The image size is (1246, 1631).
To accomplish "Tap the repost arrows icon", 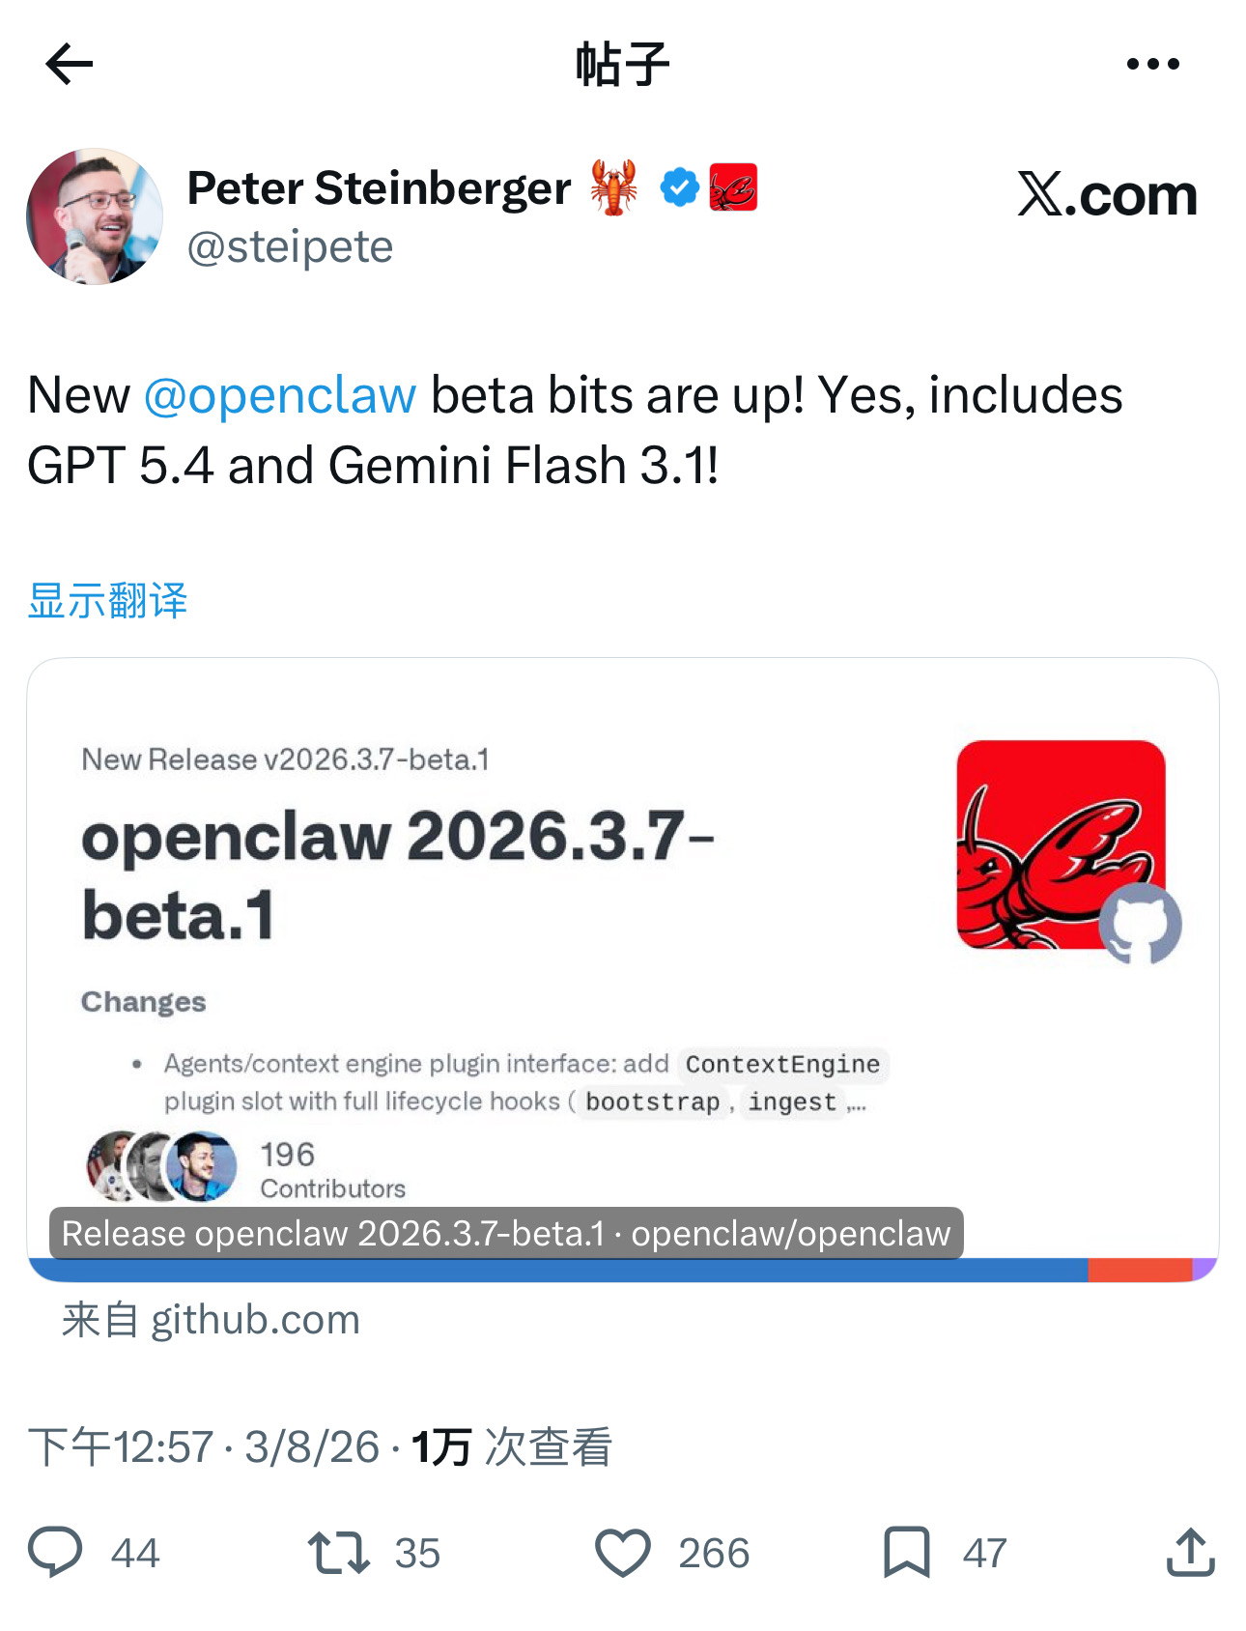I will tap(338, 1552).
